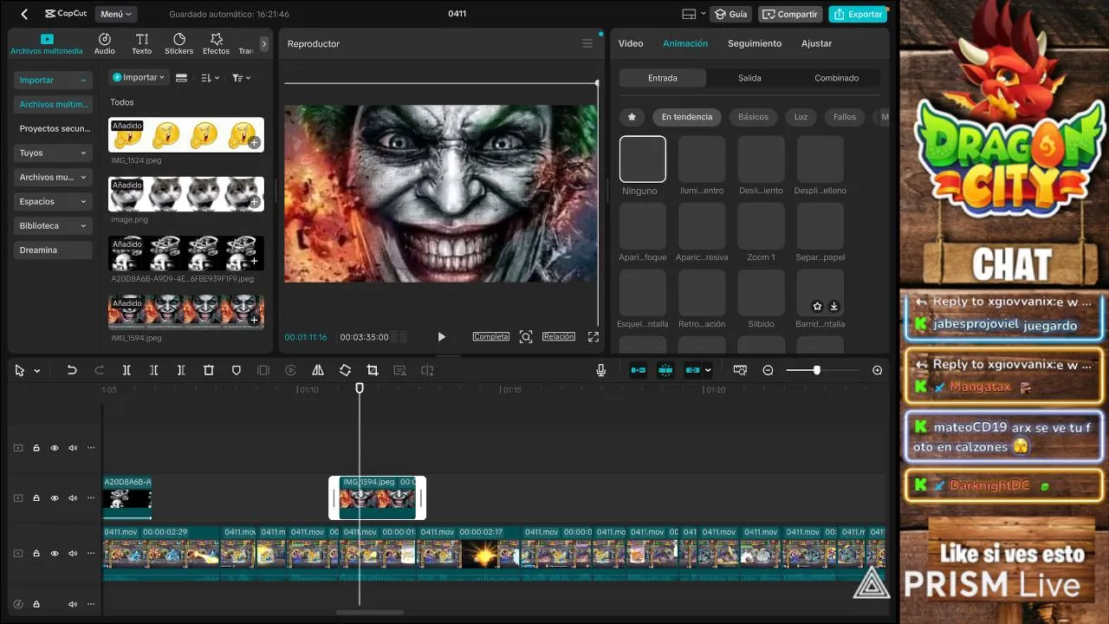Open the Reproductor panel hamburger menu
1109x624 pixels.
(587, 43)
